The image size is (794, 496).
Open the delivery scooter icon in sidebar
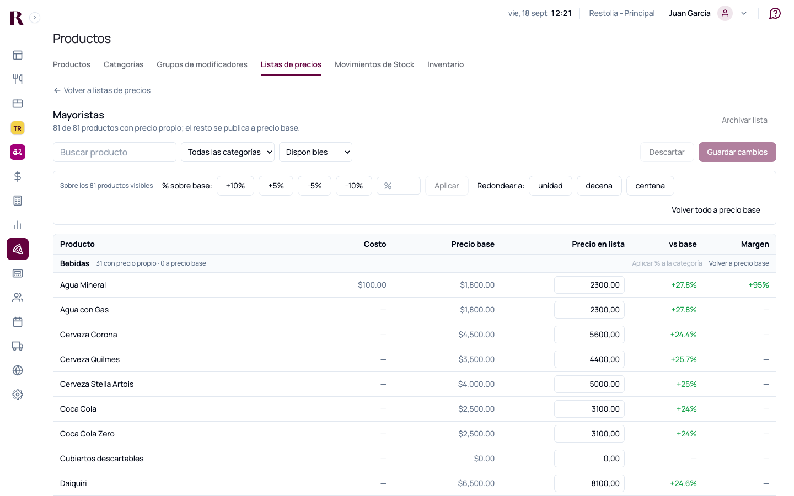click(x=18, y=152)
